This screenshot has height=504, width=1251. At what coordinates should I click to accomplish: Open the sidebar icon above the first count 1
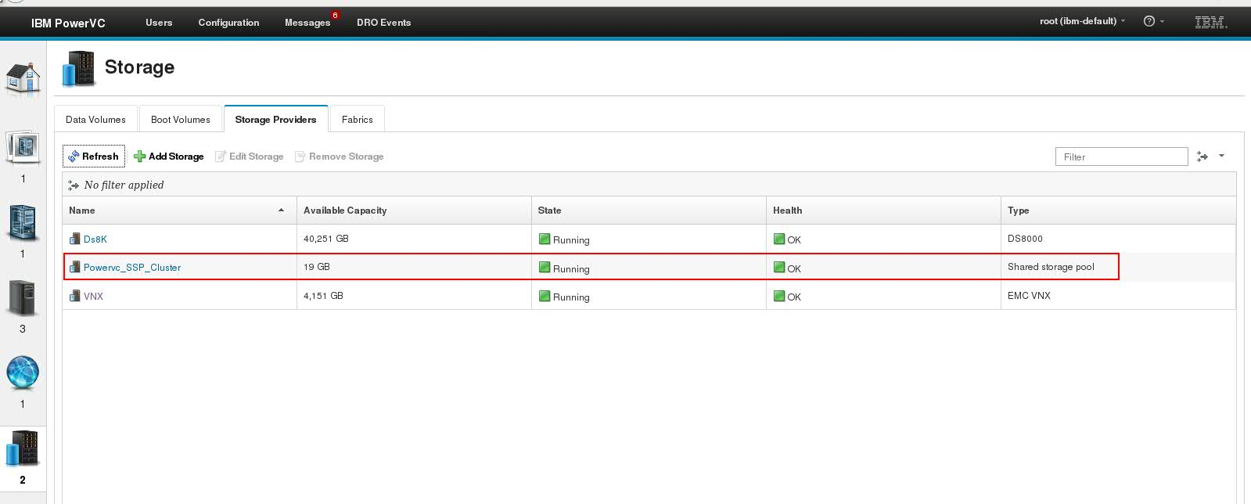point(23,147)
